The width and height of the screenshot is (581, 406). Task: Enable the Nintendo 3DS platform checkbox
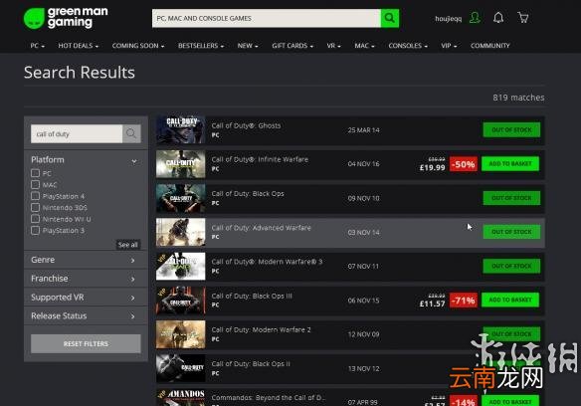pyautogui.click(x=35, y=207)
